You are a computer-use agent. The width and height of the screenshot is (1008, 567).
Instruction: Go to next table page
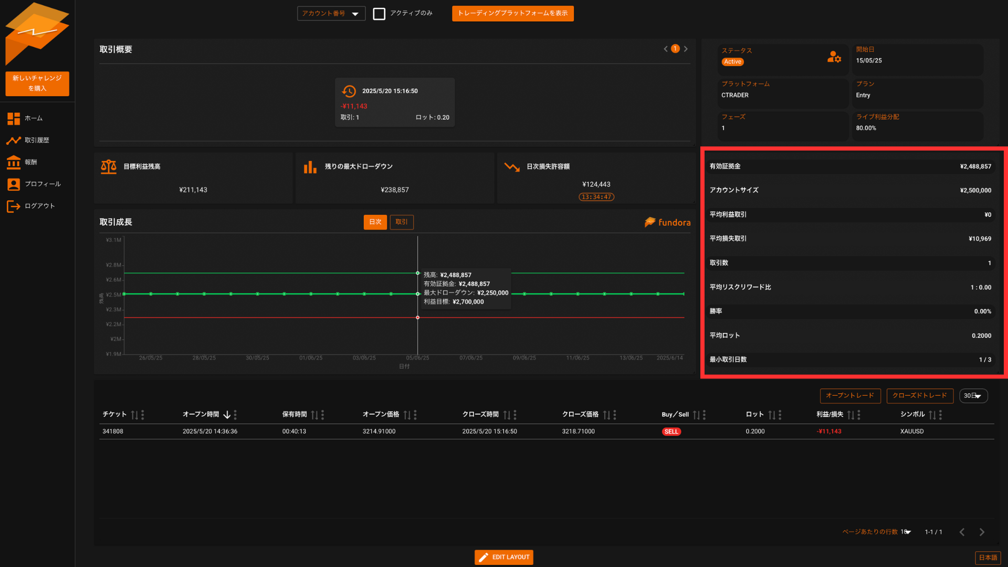(x=982, y=532)
